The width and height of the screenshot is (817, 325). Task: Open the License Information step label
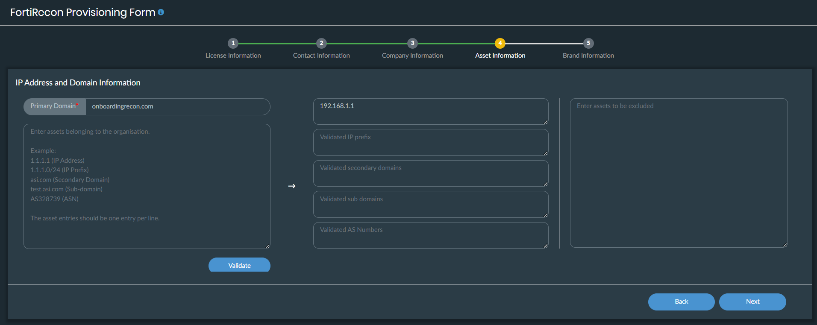coord(233,56)
